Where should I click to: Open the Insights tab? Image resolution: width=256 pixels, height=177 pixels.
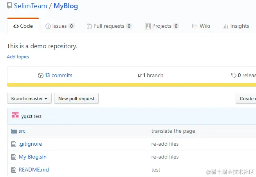[x=236, y=26]
